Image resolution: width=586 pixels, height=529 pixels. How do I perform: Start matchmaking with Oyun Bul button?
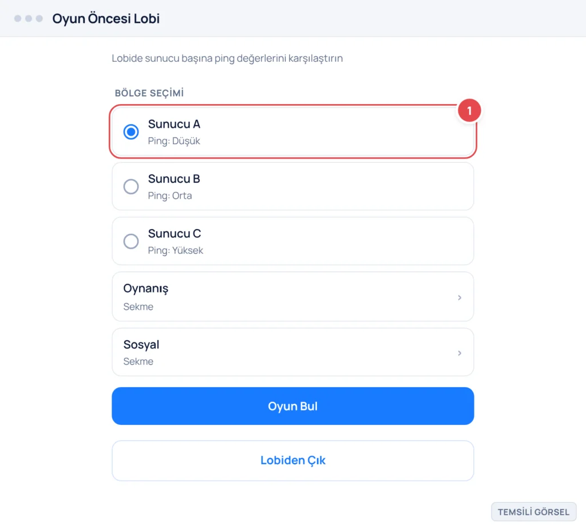pyautogui.click(x=292, y=406)
